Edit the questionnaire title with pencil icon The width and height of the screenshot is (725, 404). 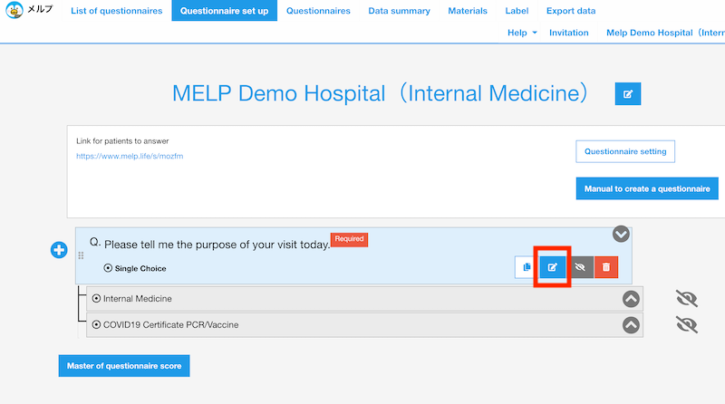[x=627, y=94]
